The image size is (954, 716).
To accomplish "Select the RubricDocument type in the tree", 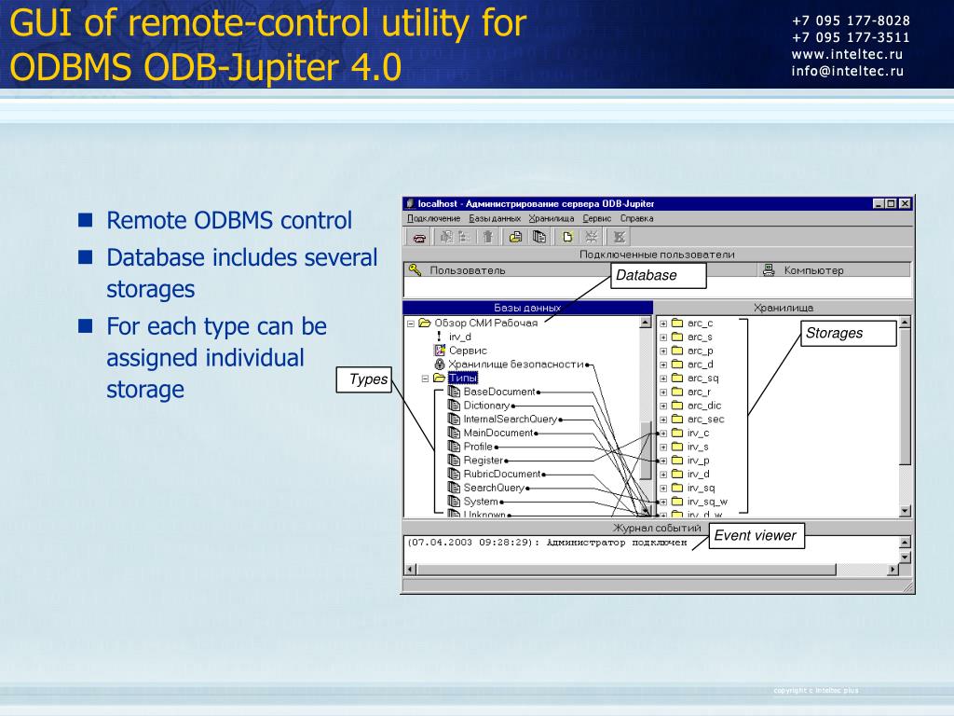I will [x=502, y=474].
